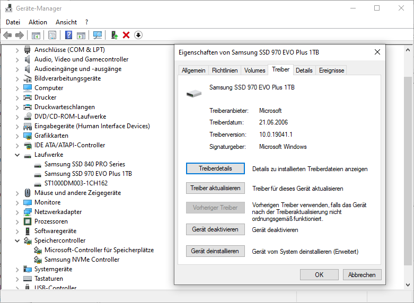The width and height of the screenshot is (414, 303).
Task: Click the Treiberdetails button
Action: coord(215,168)
